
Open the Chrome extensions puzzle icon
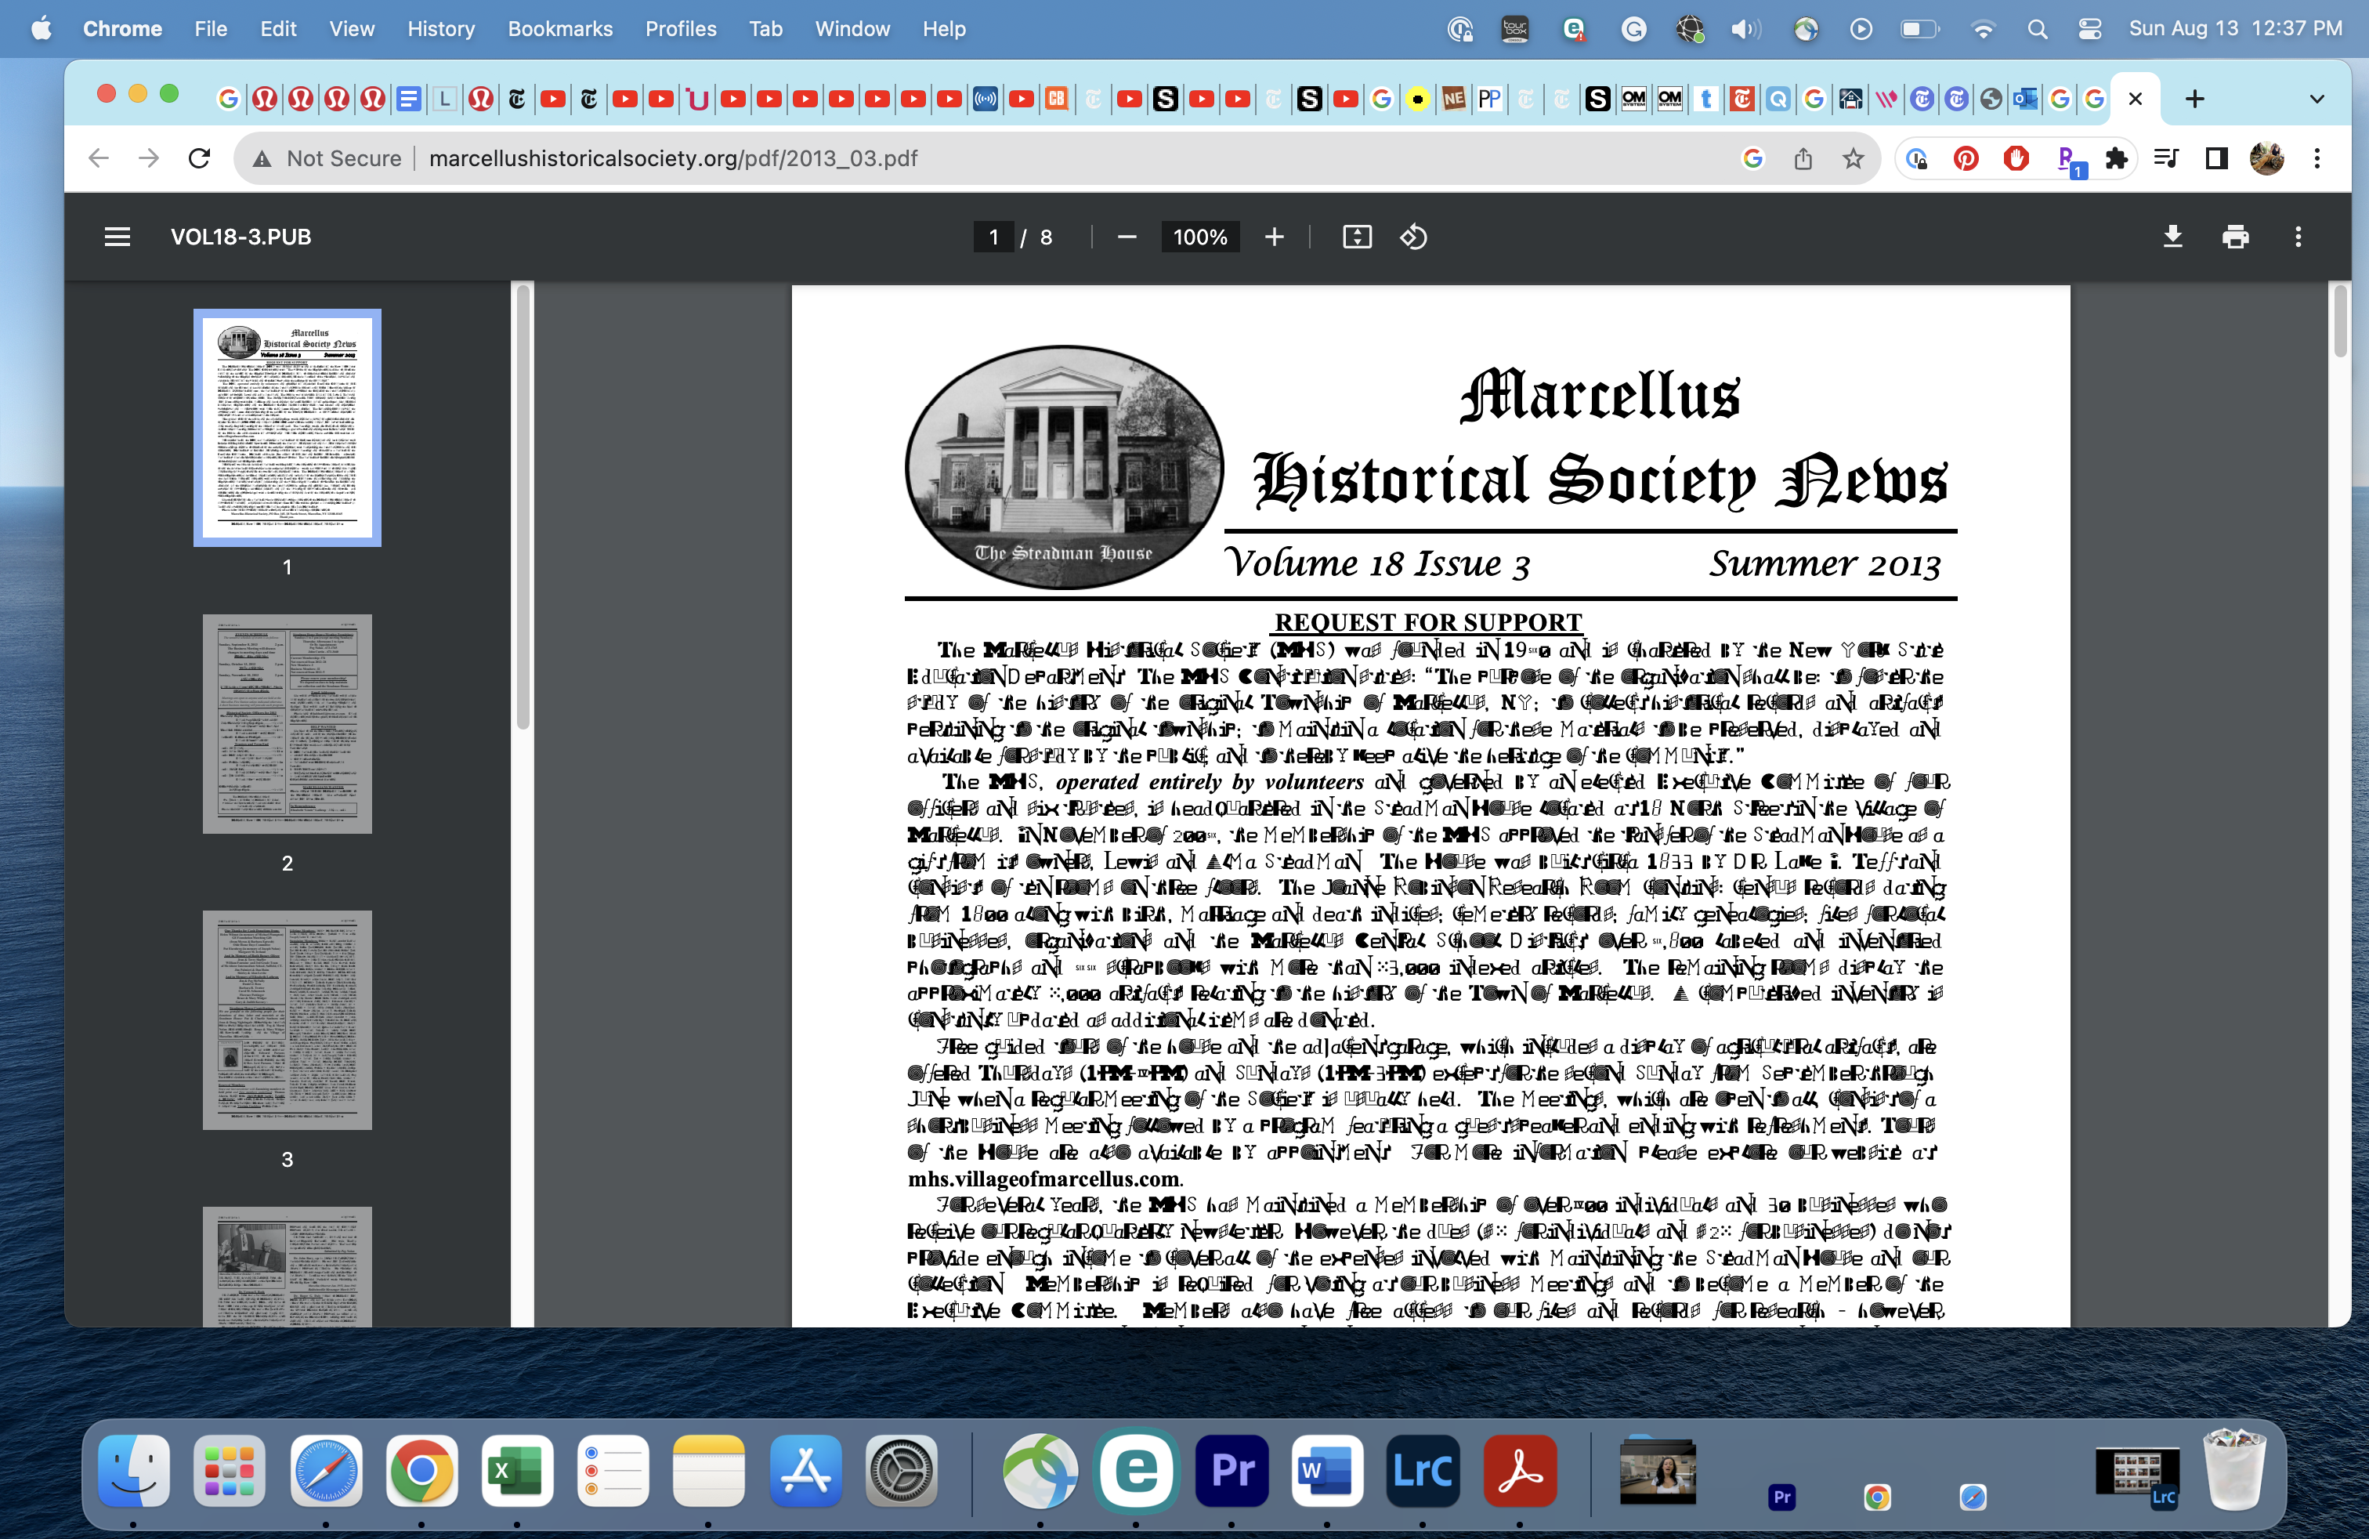(x=2116, y=158)
